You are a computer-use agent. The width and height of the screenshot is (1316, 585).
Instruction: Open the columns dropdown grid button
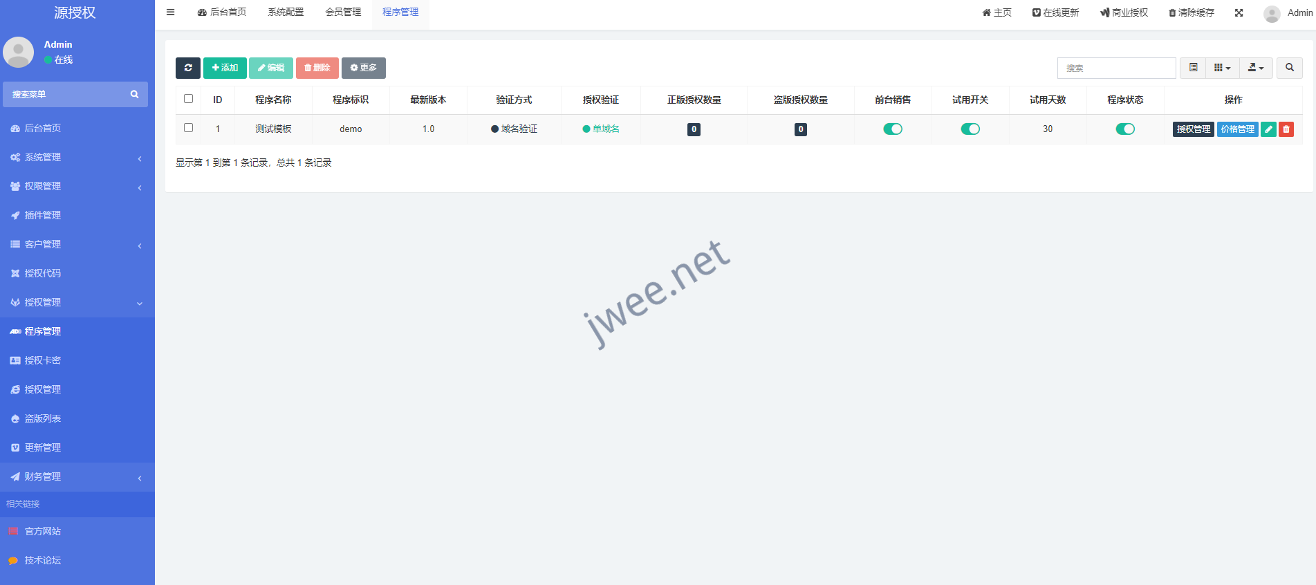click(x=1223, y=68)
